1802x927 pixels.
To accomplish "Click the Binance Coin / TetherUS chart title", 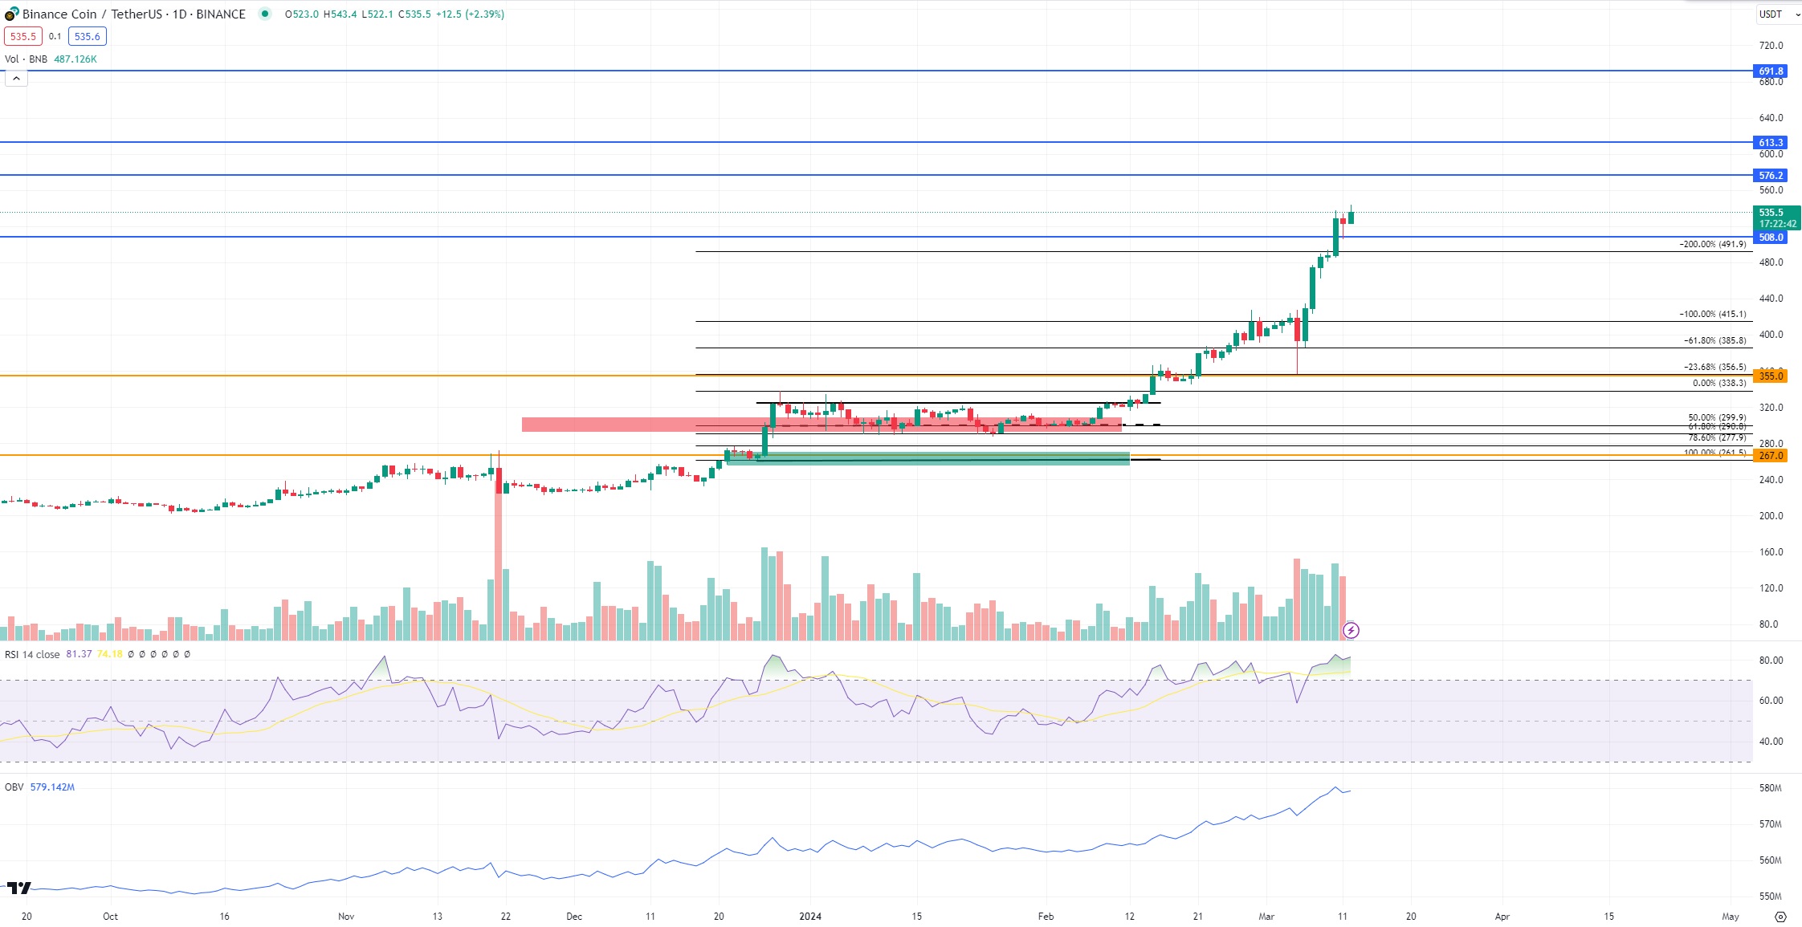I will pyautogui.click(x=133, y=14).
